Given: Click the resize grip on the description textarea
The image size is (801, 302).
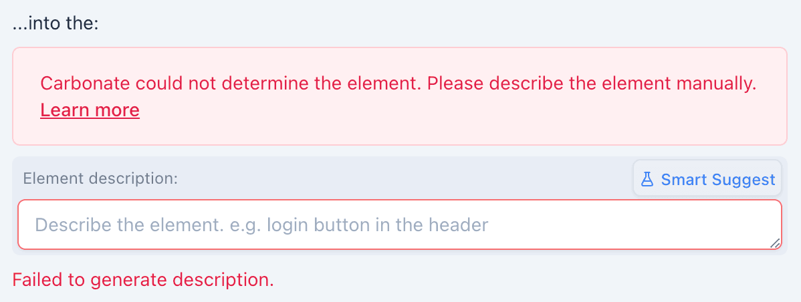Looking at the screenshot, I should coord(775,244).
